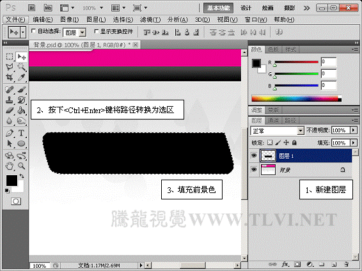Open the fill slider arrow
This screenshot has width=362, height=271.
point(353,143)
